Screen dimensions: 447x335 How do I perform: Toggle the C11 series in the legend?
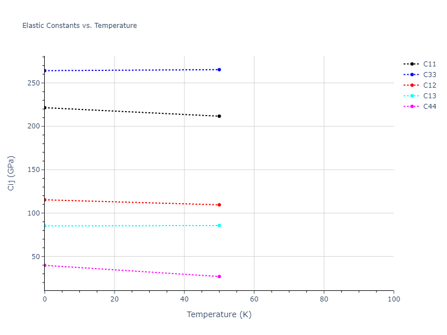pyautogui.click(x=429, y=64)
